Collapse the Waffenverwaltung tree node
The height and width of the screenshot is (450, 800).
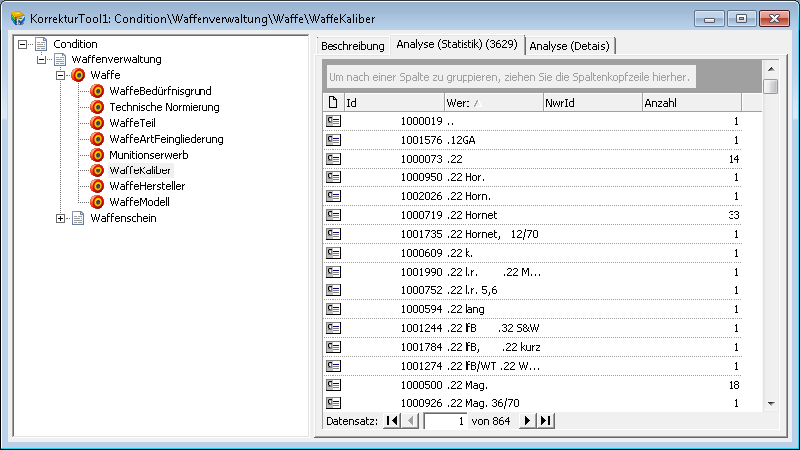coord(42,59)
